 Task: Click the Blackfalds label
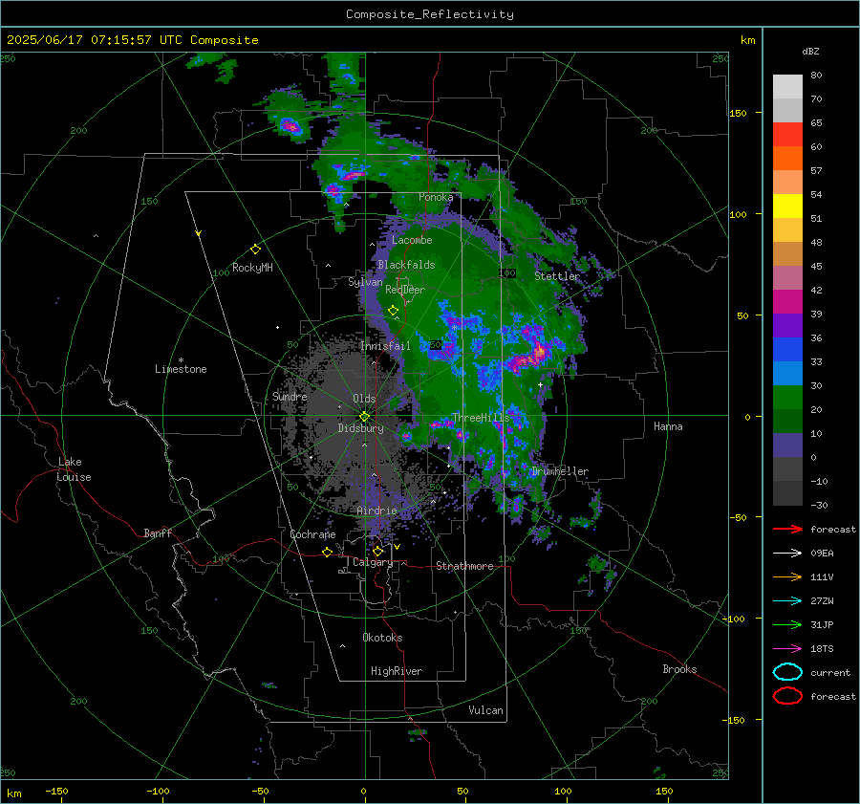coord(406,265)
